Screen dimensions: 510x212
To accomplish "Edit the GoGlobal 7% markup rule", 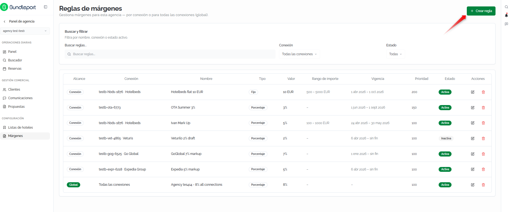I will [473, 154].
